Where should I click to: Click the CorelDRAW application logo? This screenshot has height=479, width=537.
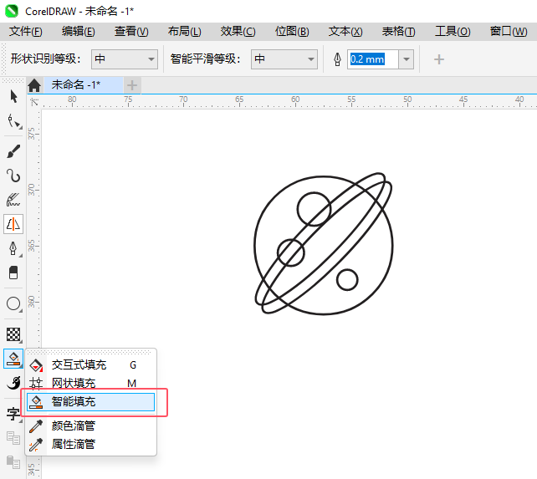pos(12,11)
